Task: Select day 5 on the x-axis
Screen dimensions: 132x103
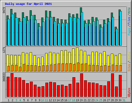Action: coord(24,100)
